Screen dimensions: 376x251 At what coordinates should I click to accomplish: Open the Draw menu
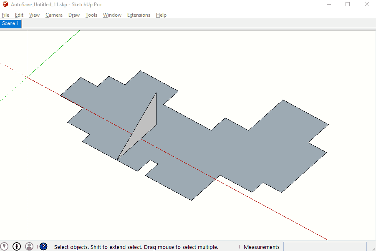(x=74, y=15)
